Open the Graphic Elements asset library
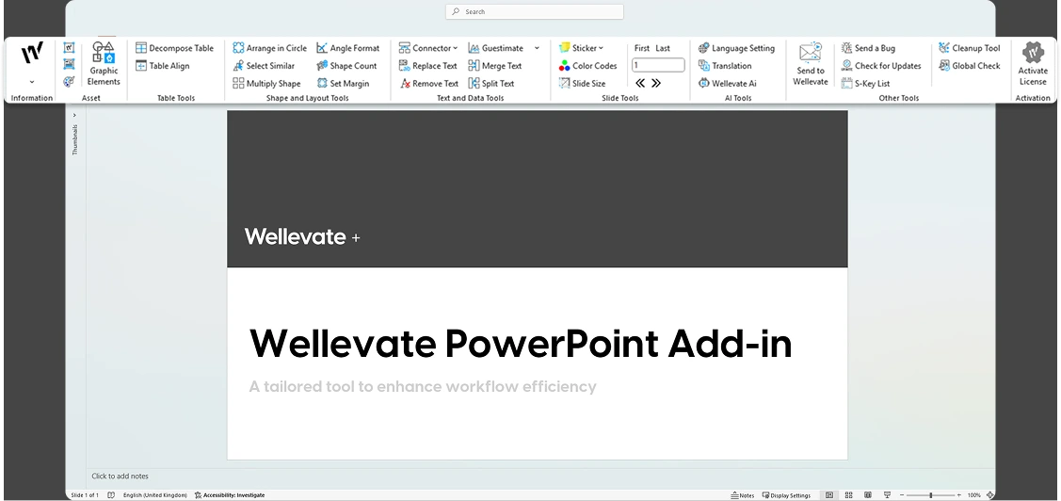The image size is (1061, 501). point(104,64)
